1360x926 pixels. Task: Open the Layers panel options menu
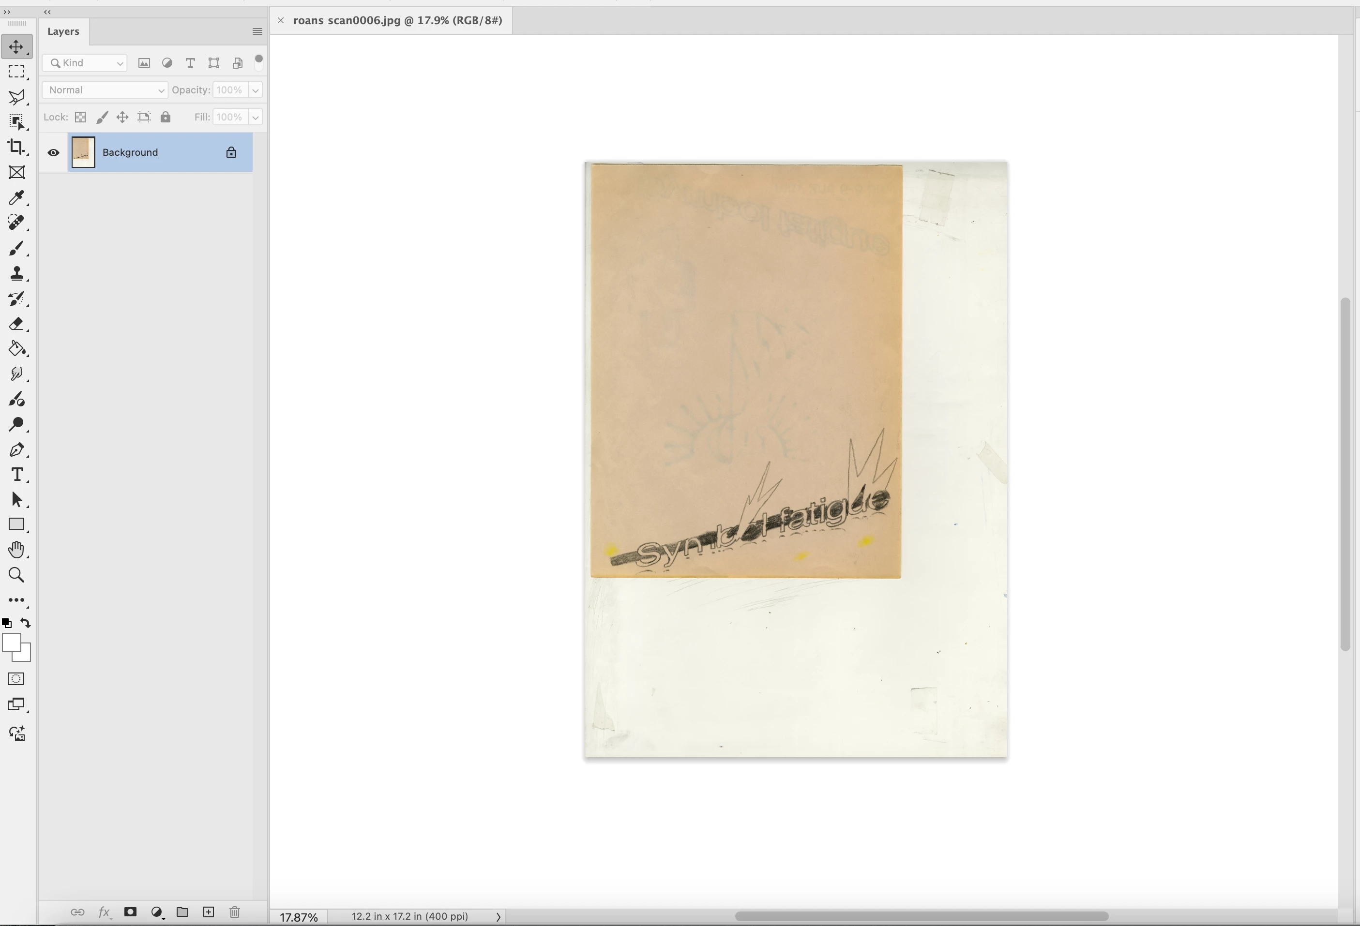point(257,31)
